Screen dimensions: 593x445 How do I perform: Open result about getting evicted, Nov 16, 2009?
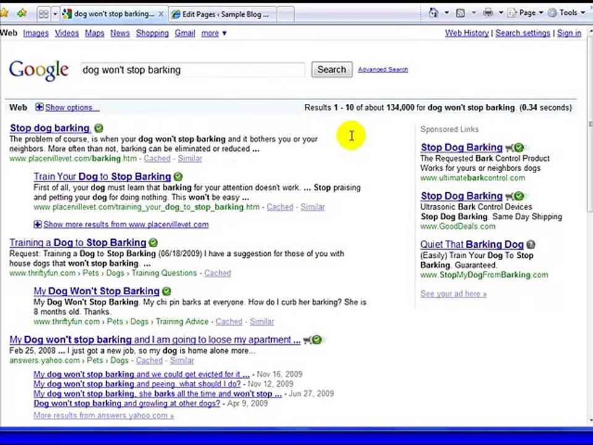point(141,375)
